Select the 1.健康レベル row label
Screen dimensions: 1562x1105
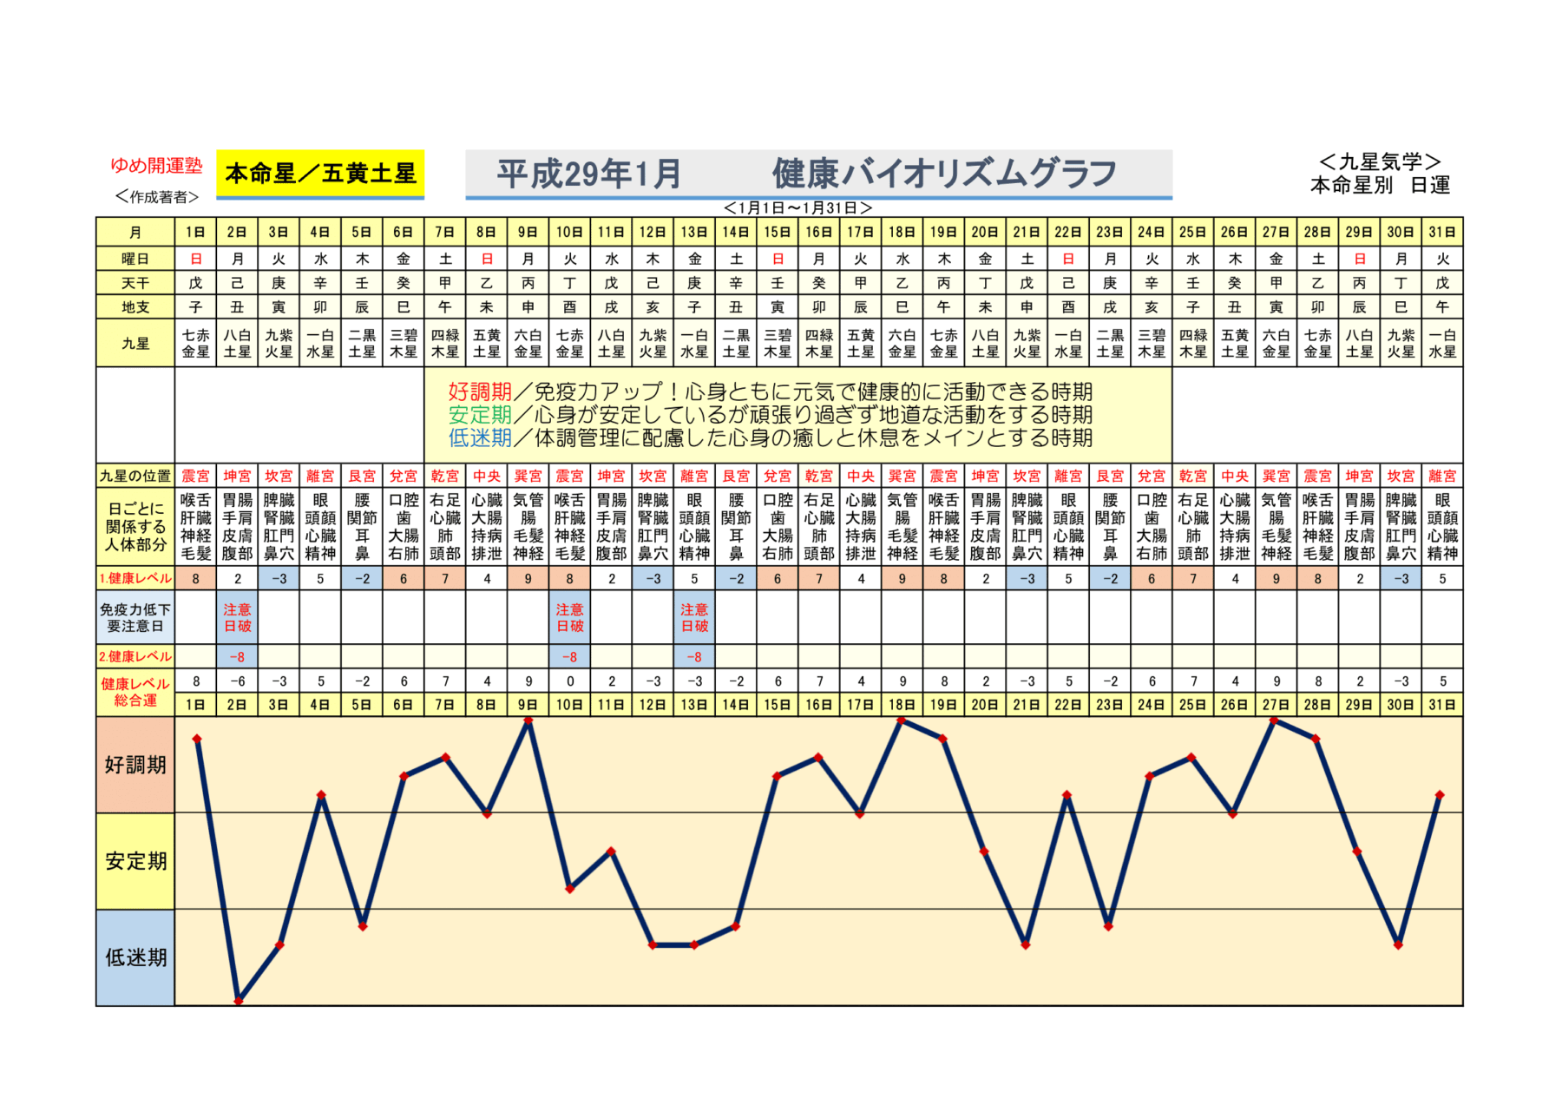tap(135, 578)
